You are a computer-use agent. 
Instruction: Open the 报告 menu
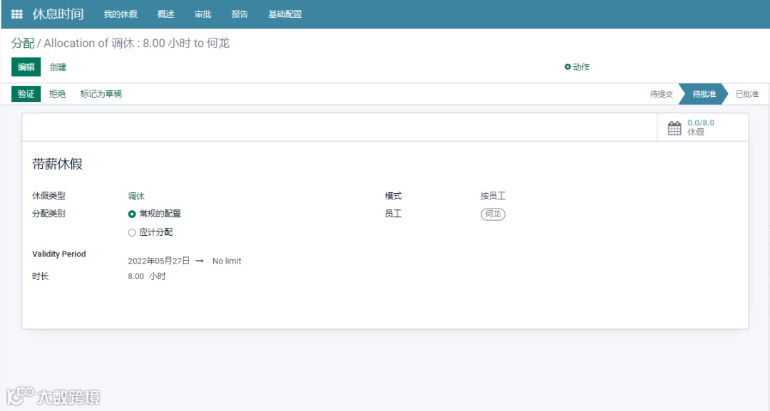click(x=240, y=14)
